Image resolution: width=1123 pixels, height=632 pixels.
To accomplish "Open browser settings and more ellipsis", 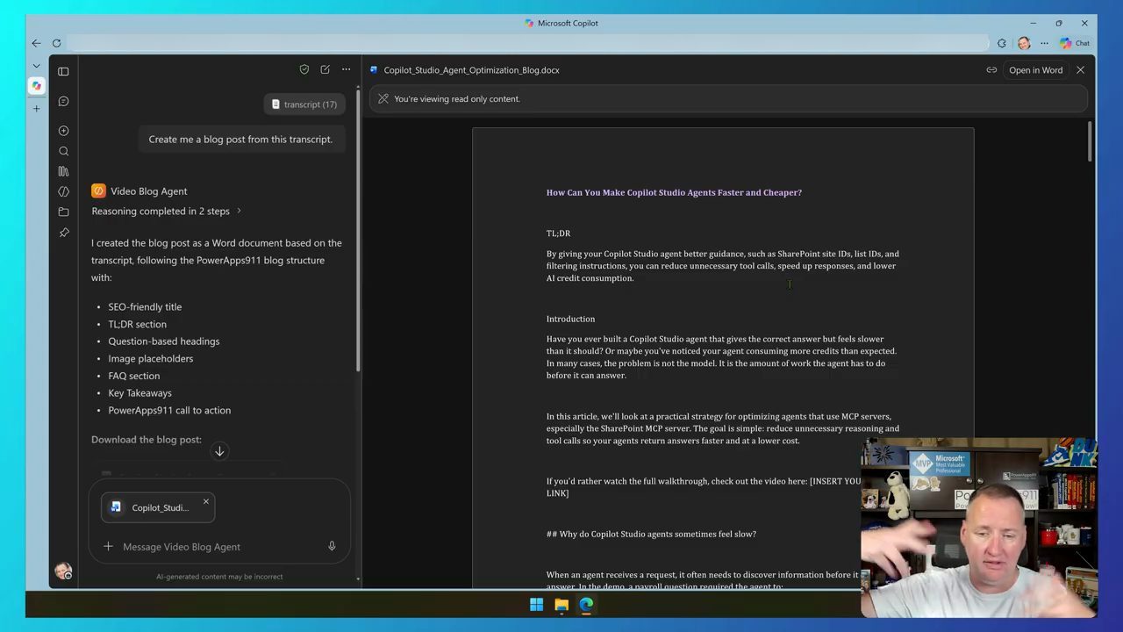I will (1044, 43).
